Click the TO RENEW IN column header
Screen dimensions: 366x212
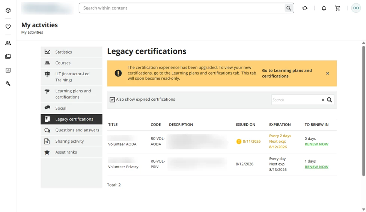(x=316, y=125)
